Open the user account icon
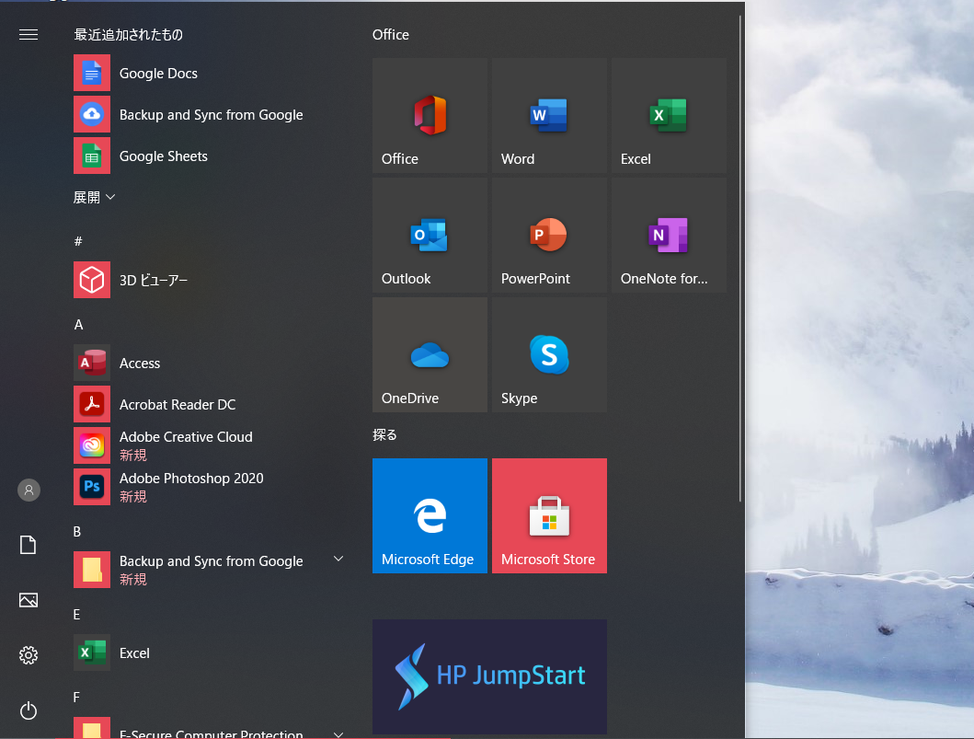 click(29, 491)
